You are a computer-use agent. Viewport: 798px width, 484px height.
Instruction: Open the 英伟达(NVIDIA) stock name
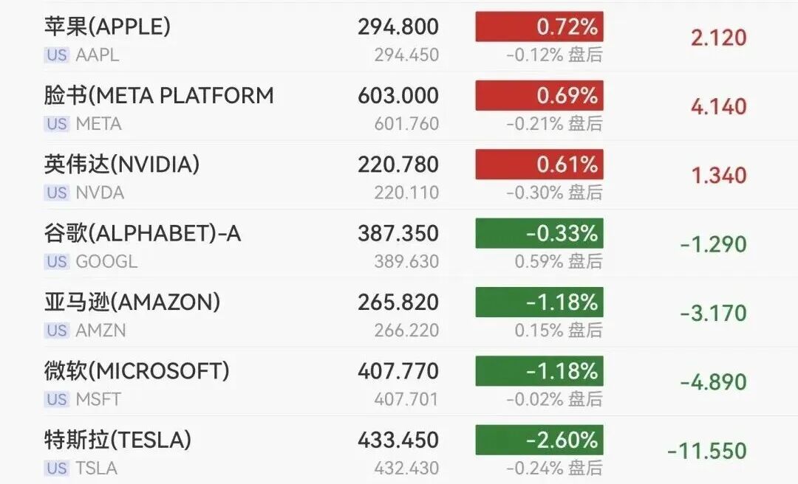point(122,165)
